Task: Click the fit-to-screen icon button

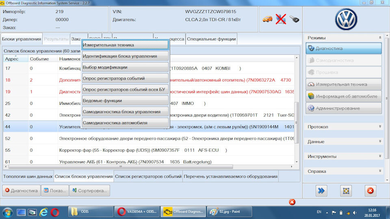Action: coord(346,191)
